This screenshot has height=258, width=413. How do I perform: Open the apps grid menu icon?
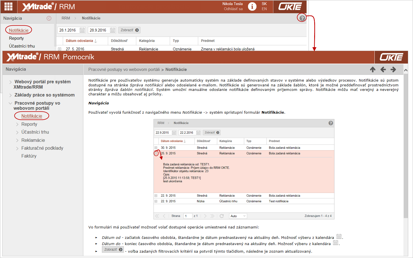pos(8,6)
